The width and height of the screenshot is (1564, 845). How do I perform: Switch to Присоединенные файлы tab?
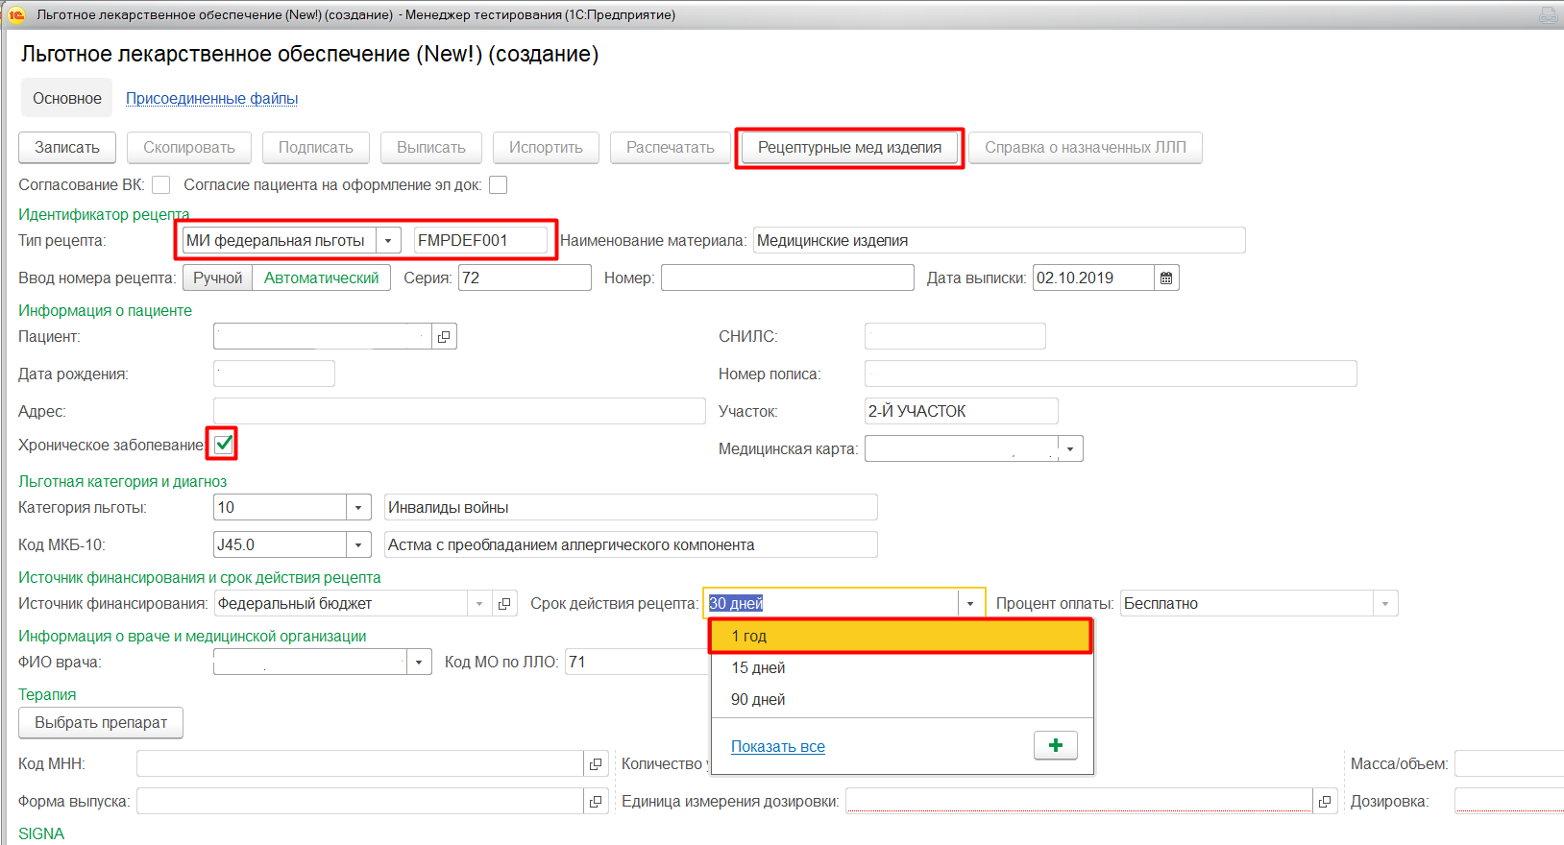pos(211,99)
